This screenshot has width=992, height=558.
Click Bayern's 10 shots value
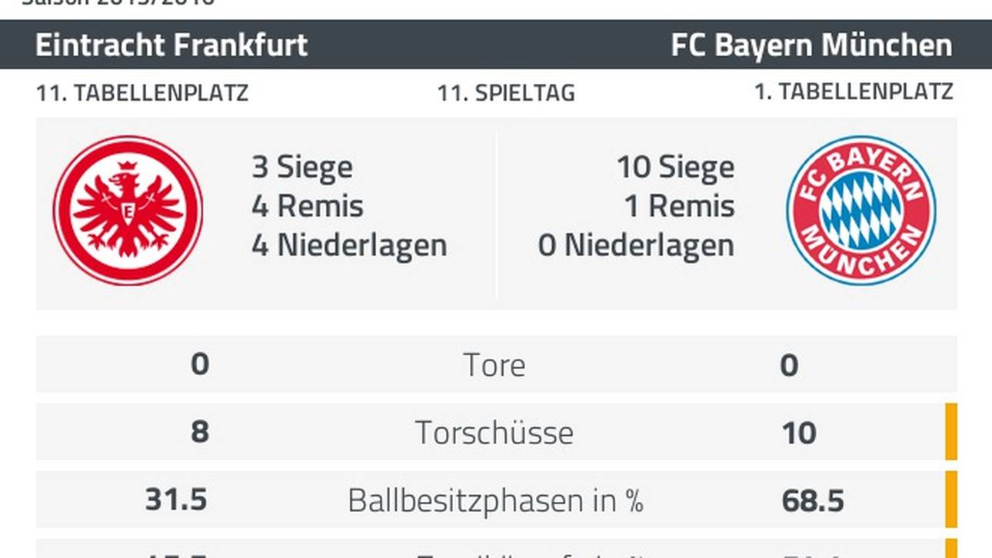[x=799, y=433]
